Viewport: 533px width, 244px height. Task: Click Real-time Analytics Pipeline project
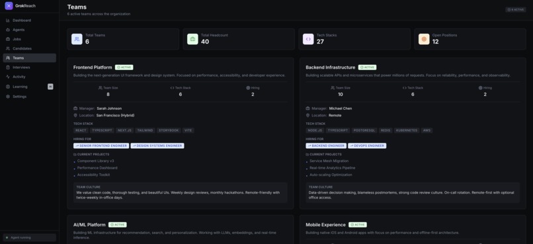pyautogui.click(x=333, y=168)
